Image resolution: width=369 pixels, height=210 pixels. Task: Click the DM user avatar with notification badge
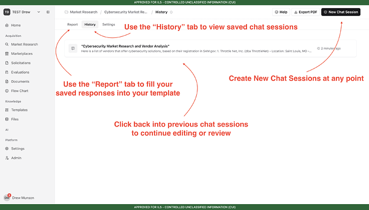pos(7,198)
